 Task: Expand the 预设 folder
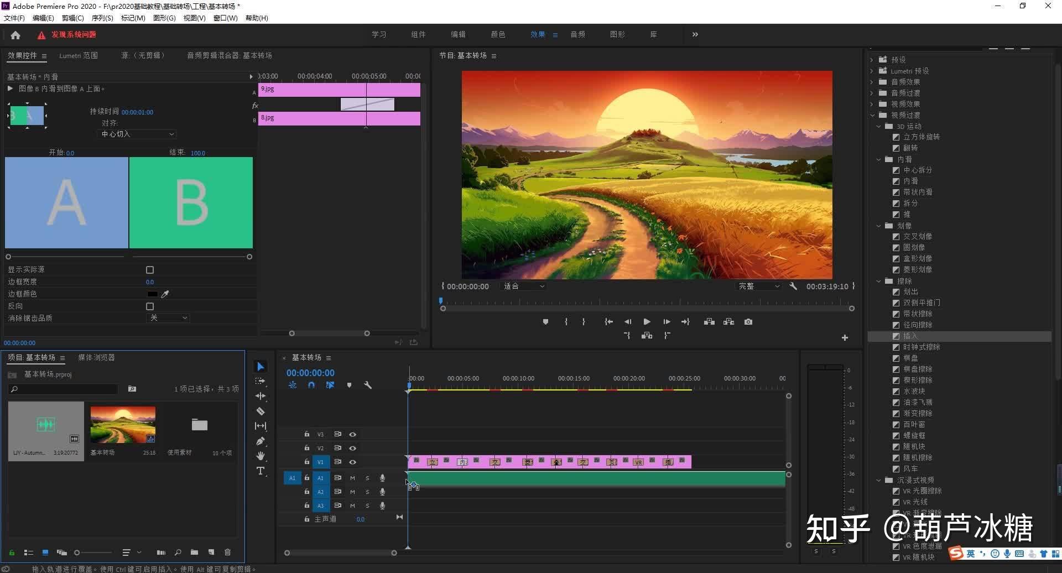(872, 60)
